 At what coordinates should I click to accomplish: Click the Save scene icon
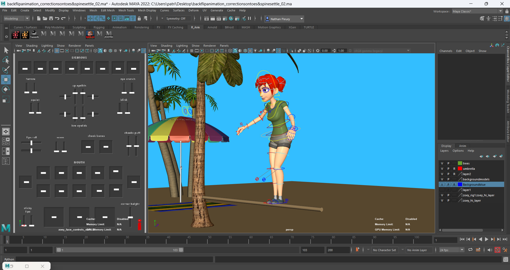pos(51,19)
